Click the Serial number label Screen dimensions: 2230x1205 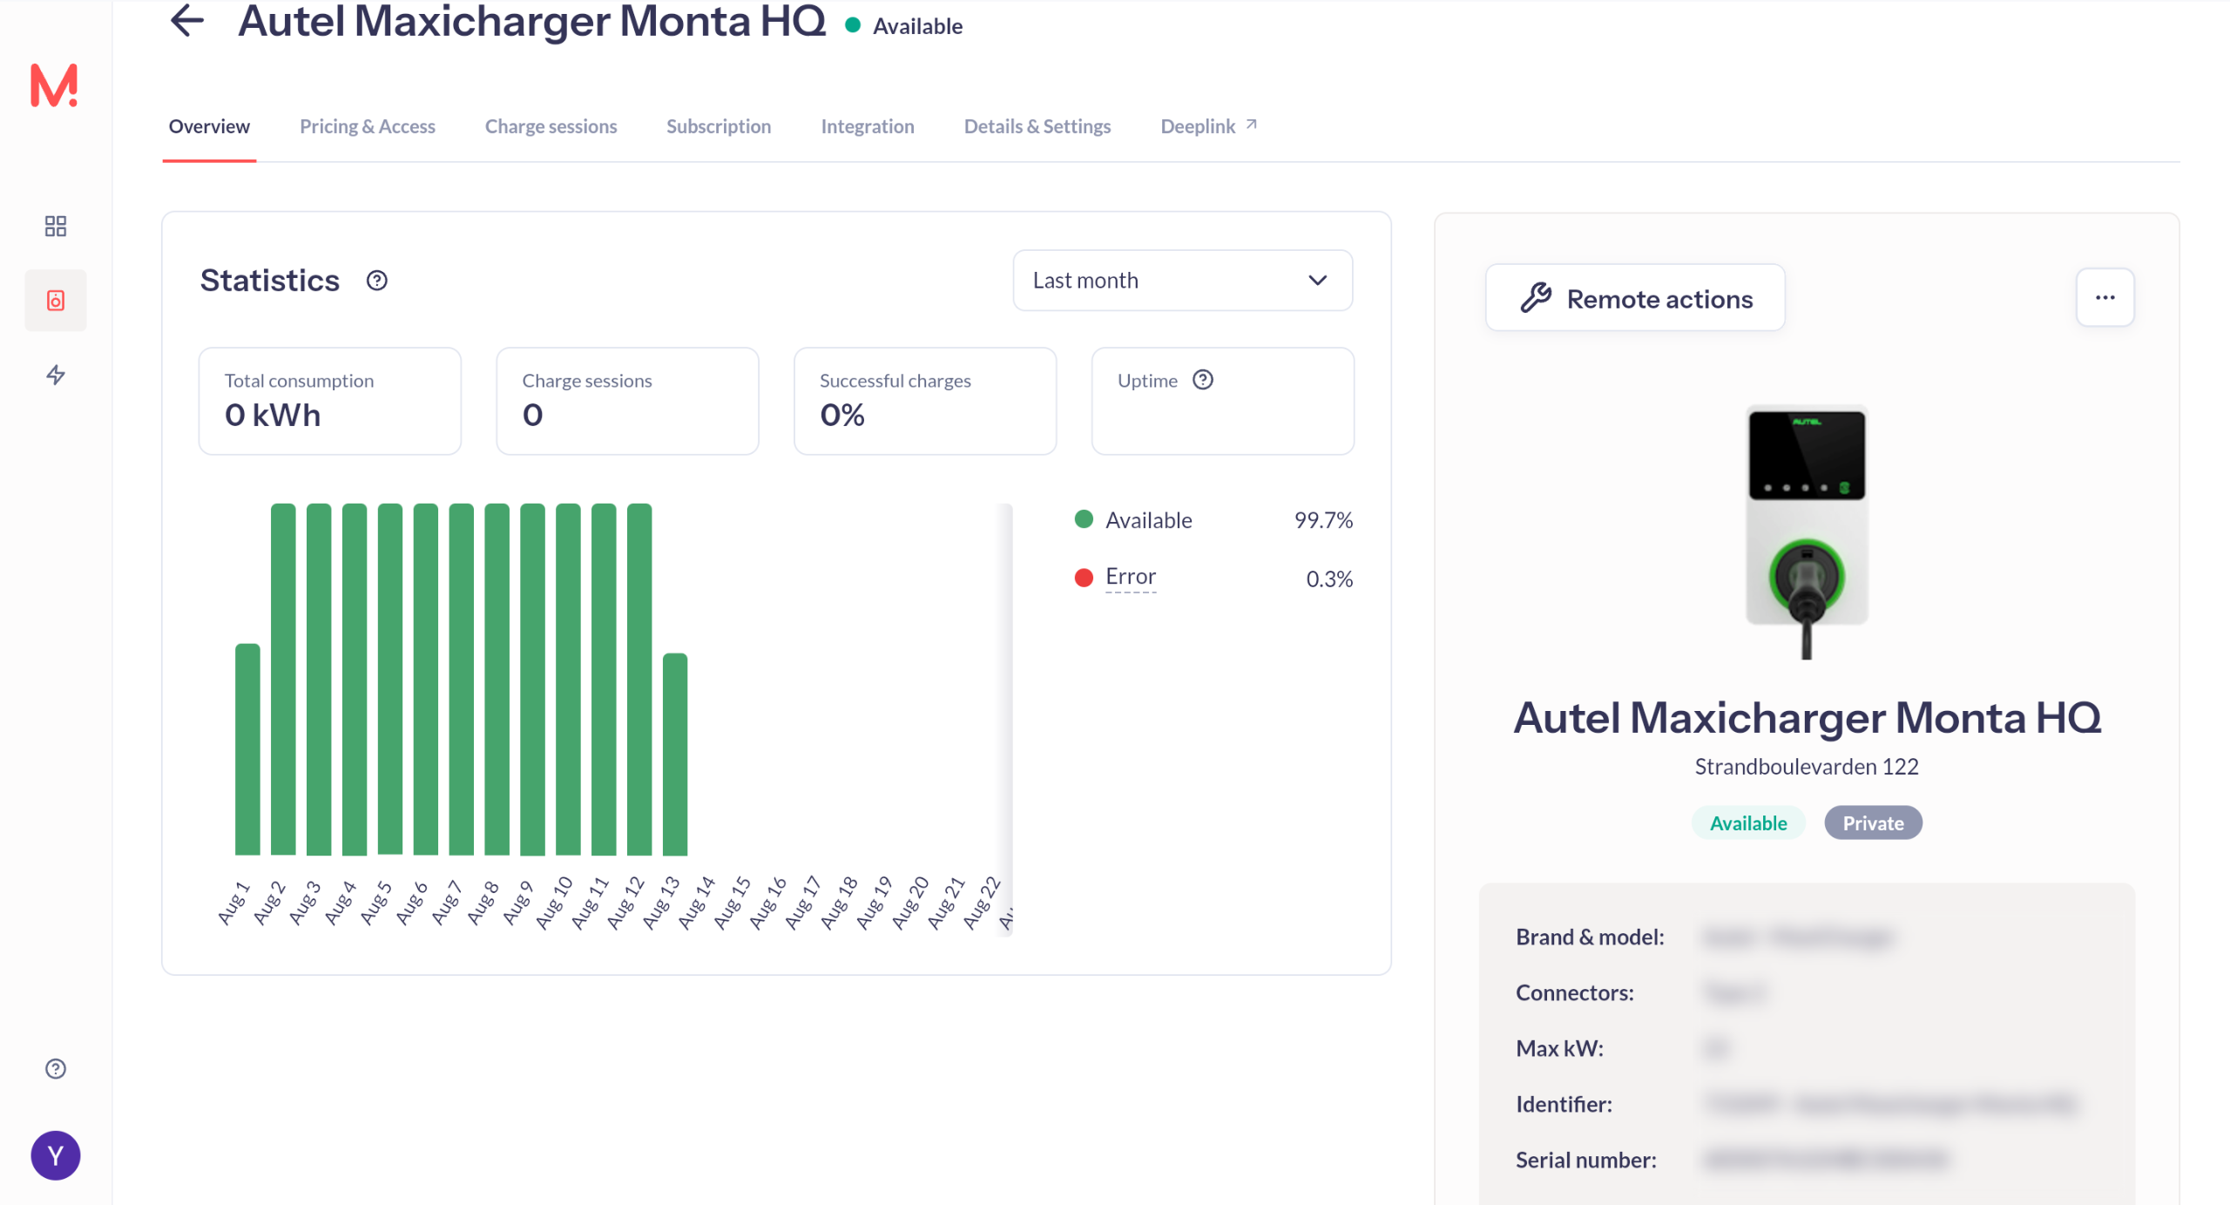1586,1160
